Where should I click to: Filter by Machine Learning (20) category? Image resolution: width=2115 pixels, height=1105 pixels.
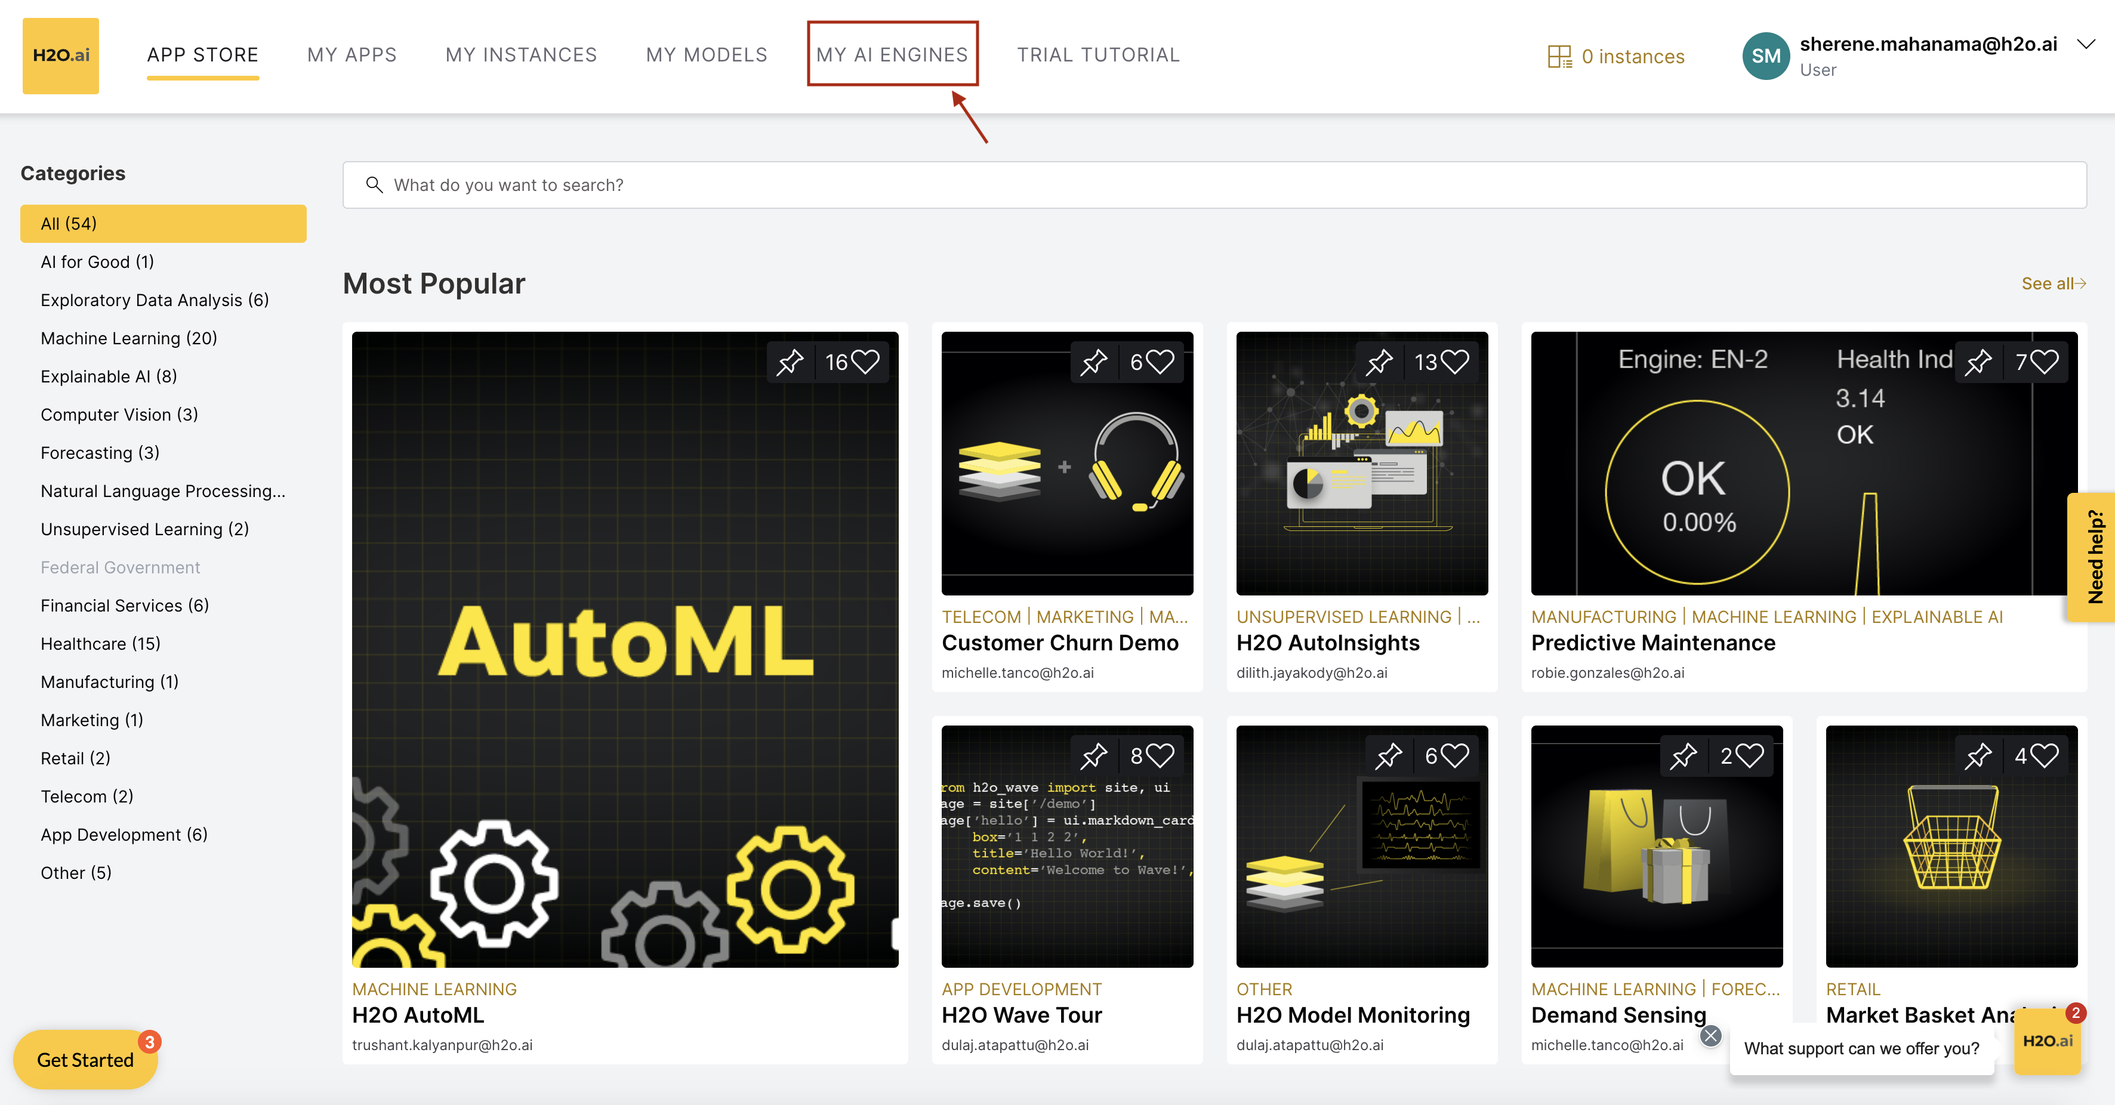click(x=129, y=338)
